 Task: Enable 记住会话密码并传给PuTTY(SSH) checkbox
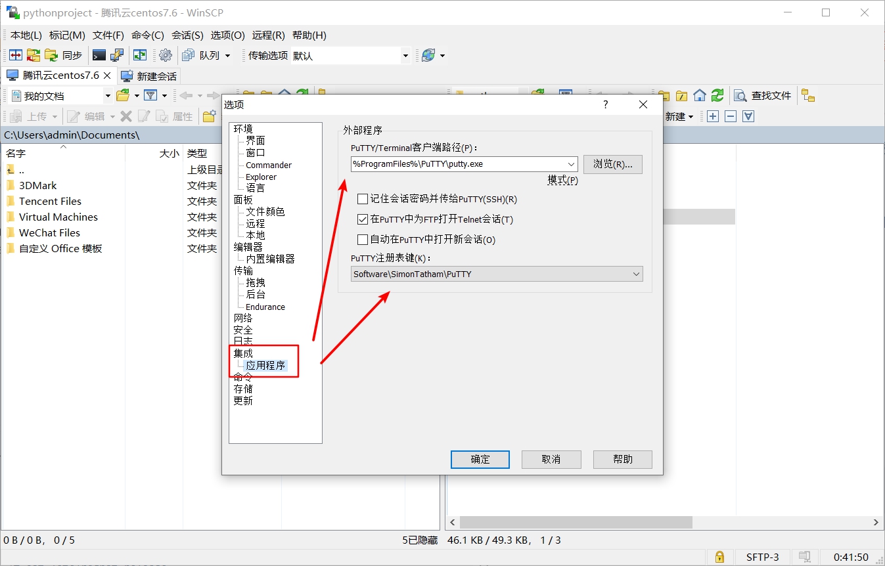(x=362, y=200)
